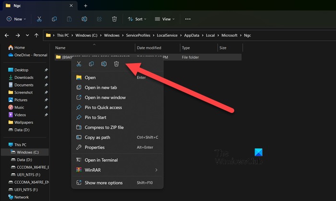336x201 pixels.
Task: Click the toolbar Delete trash icon
Action: tap(114, 19)
